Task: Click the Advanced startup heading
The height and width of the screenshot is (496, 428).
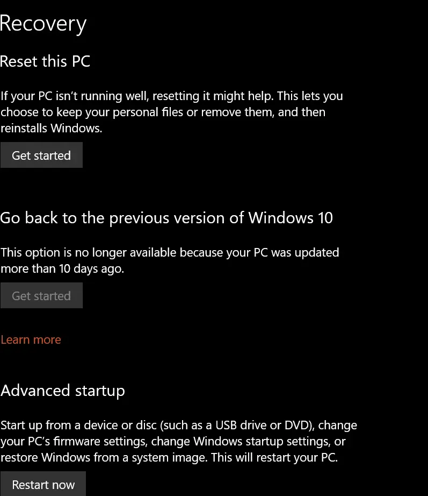Action: (63, 390)
